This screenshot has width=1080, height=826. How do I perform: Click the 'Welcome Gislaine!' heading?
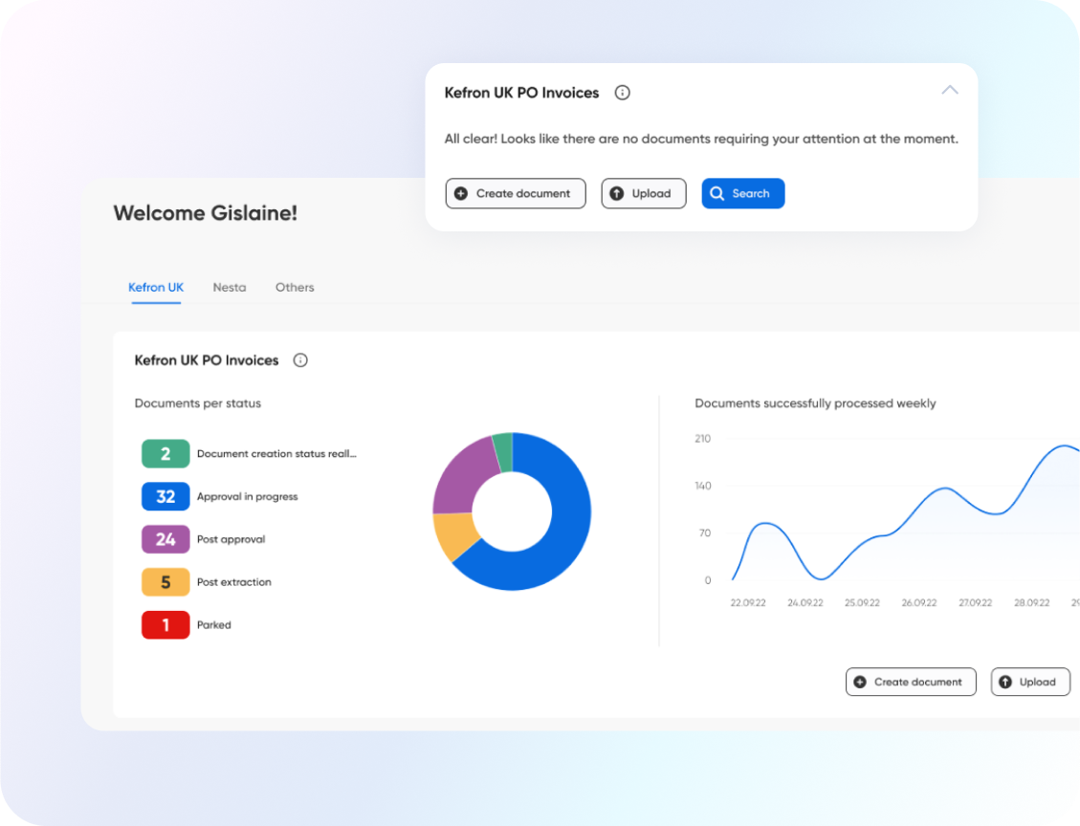pos(206,212)
